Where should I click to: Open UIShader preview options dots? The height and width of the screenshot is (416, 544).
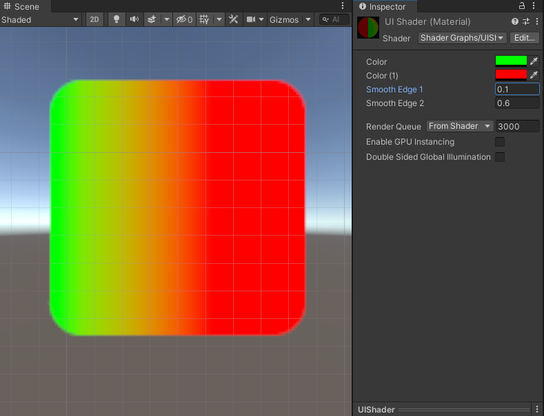coord(536,409)
